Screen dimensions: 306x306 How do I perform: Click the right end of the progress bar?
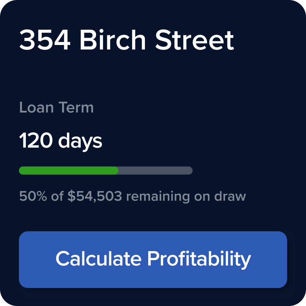[x=189, y=170]
